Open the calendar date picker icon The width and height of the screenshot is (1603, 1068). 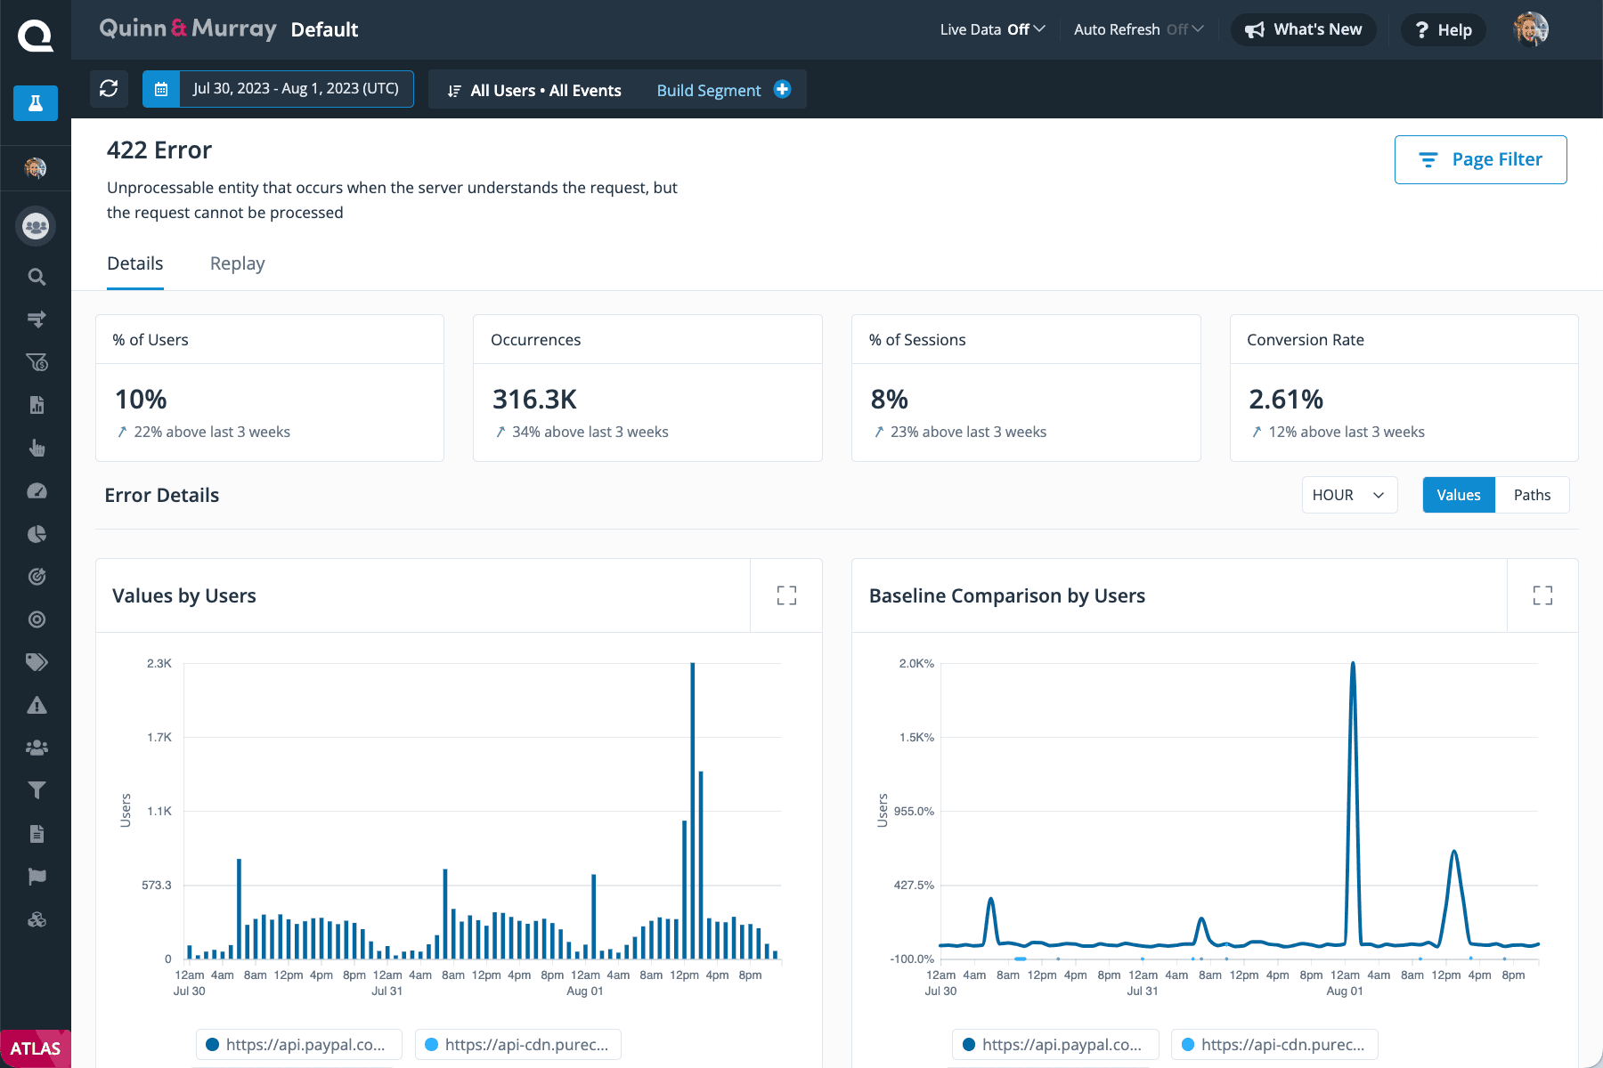point(161,89)
